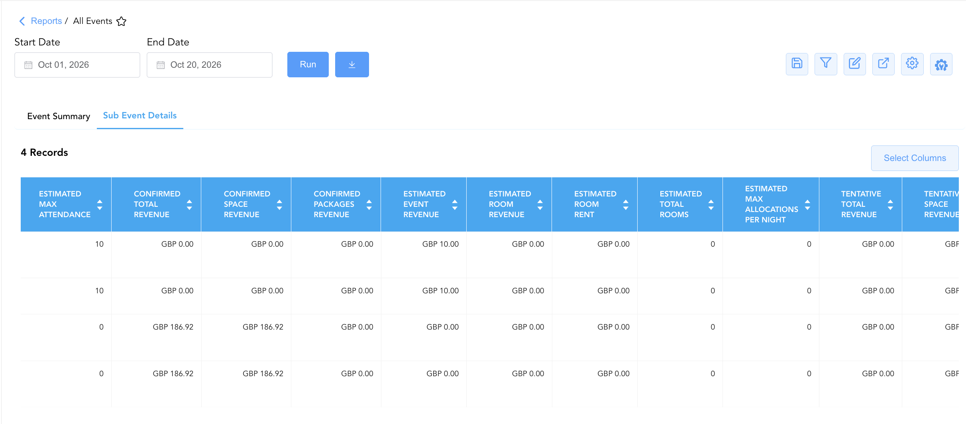Click the download arrow button
Screen dimensions: 966x424
coord(352,65)
